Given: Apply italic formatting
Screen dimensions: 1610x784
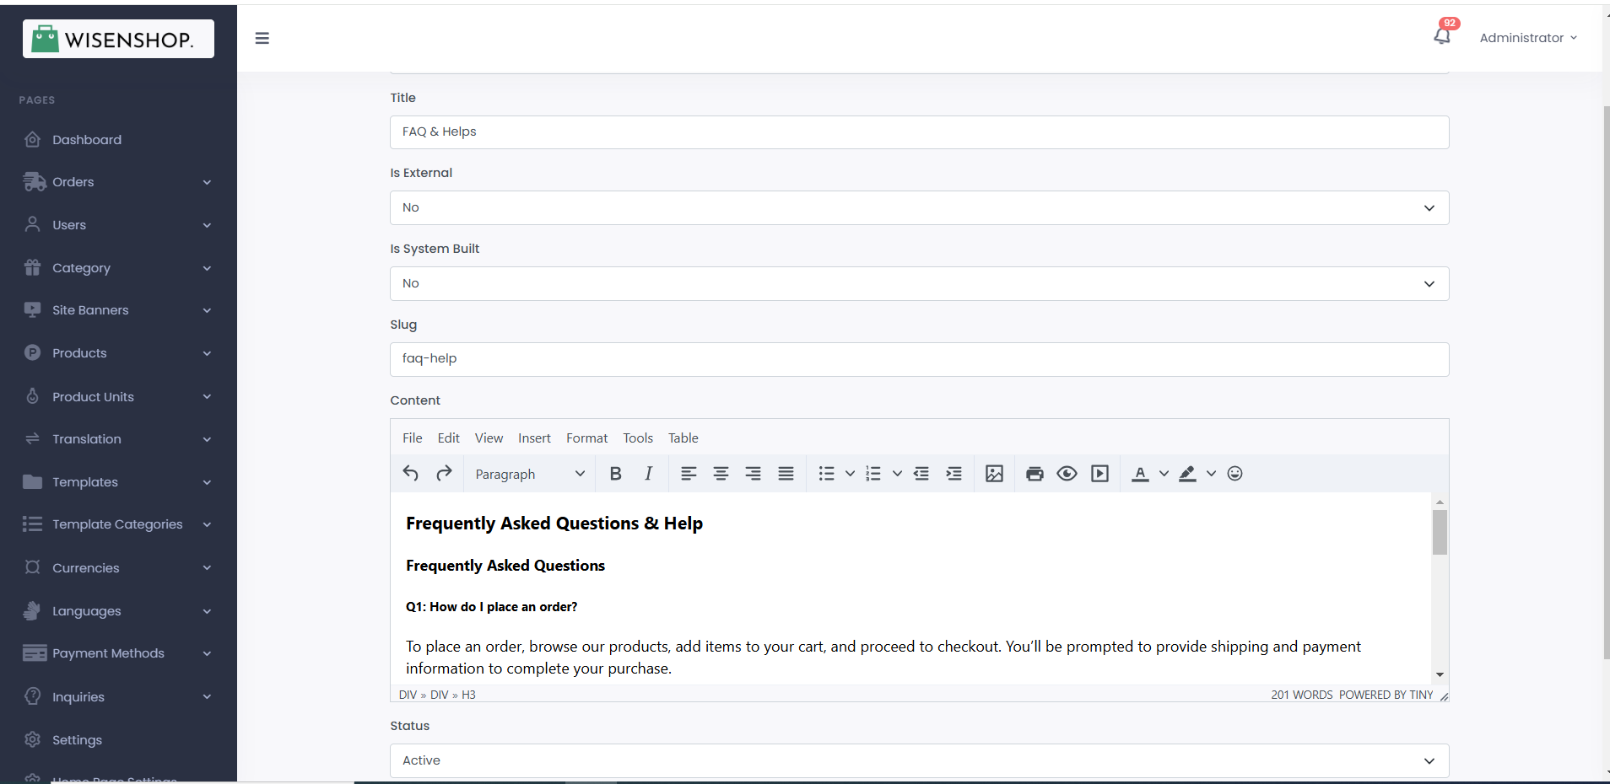Looking at the screenshot, I should pyautogui.click(x=647, y=473).
